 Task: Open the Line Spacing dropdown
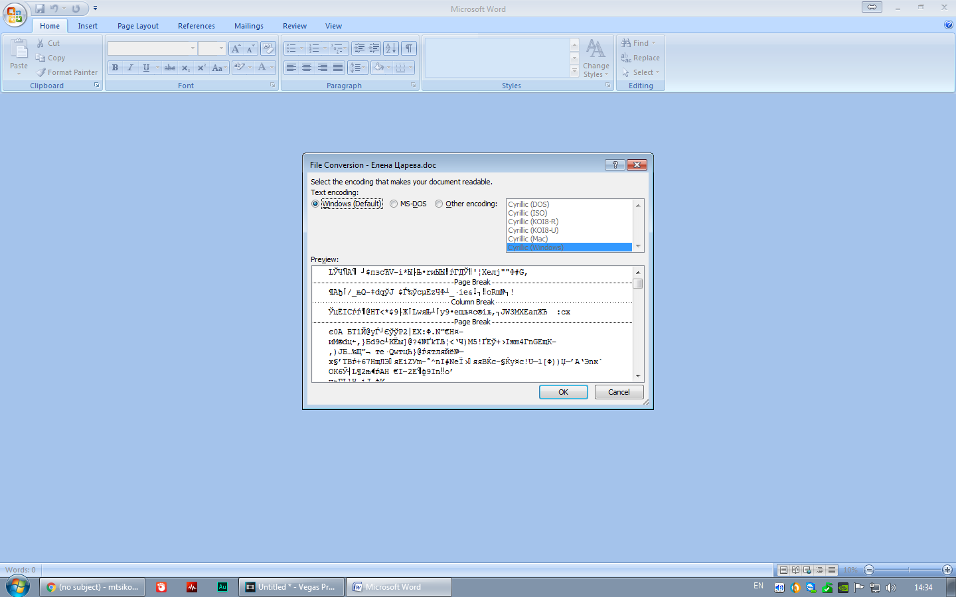357,68
